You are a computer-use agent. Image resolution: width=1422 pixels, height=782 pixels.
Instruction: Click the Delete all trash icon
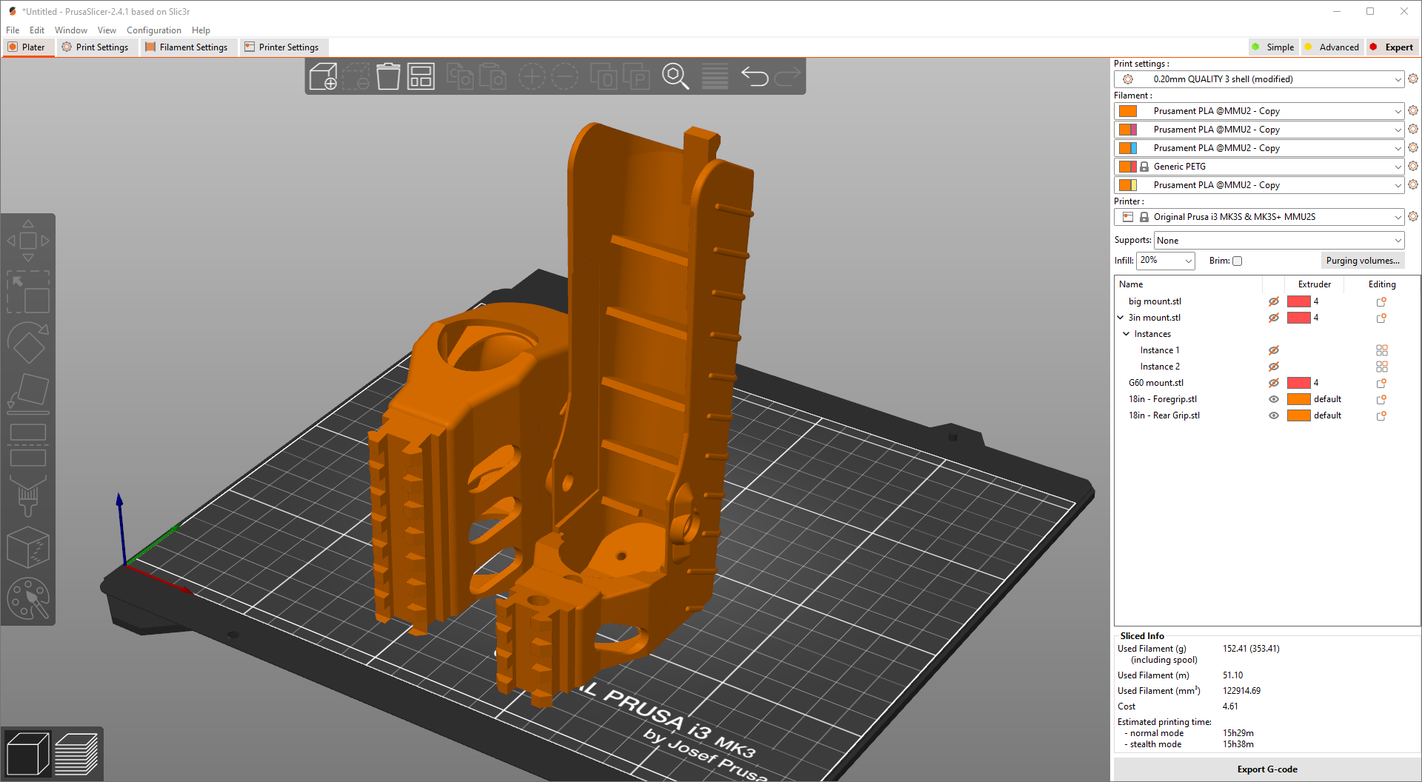coord(388,76)
